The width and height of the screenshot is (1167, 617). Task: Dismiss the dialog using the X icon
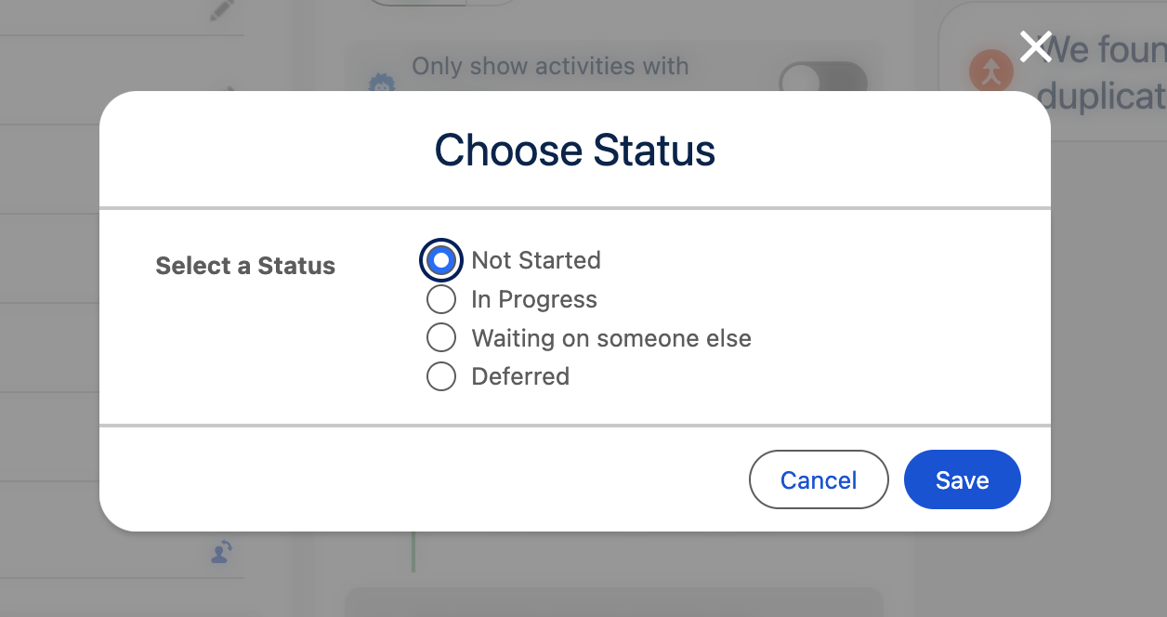tap(1035, 46)
